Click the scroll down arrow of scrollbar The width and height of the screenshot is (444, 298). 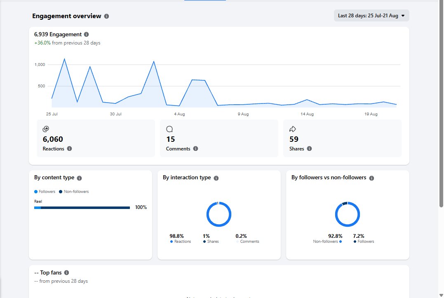[x=441, y=295]
